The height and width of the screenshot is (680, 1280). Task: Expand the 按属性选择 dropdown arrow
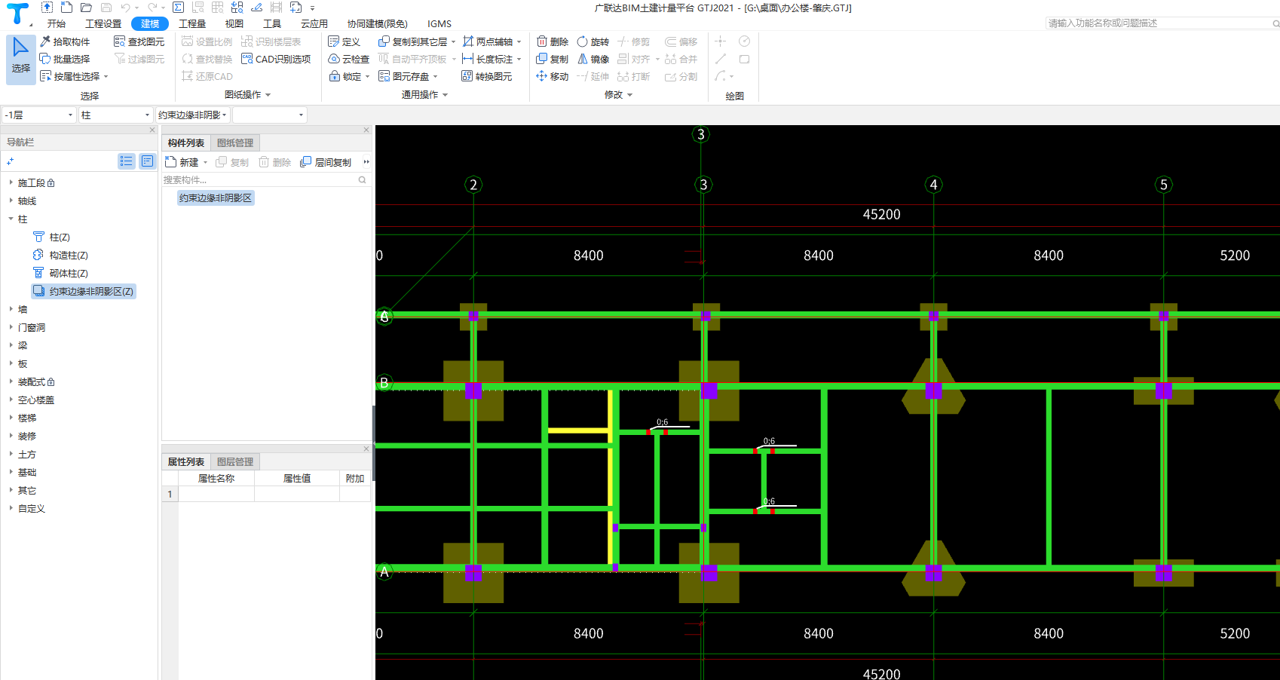[x=106, y=76]
